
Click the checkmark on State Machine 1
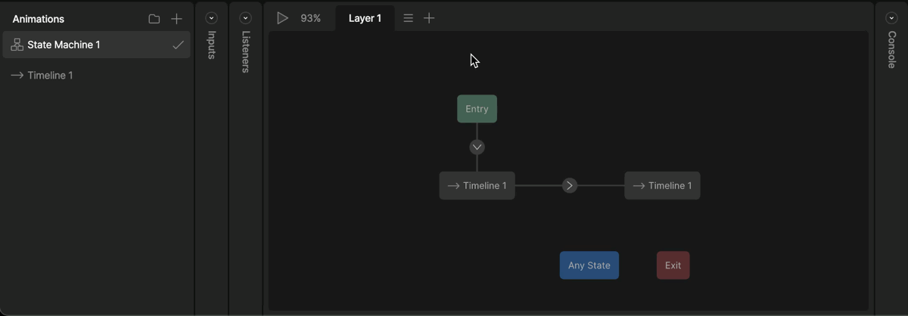[x=178, y=45]
